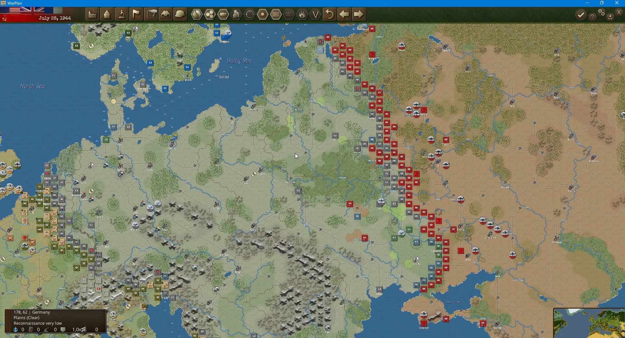Viewport: 625px width, 338px height.
Task: Click the minimap thumbnail
Action: coord(589,323)
